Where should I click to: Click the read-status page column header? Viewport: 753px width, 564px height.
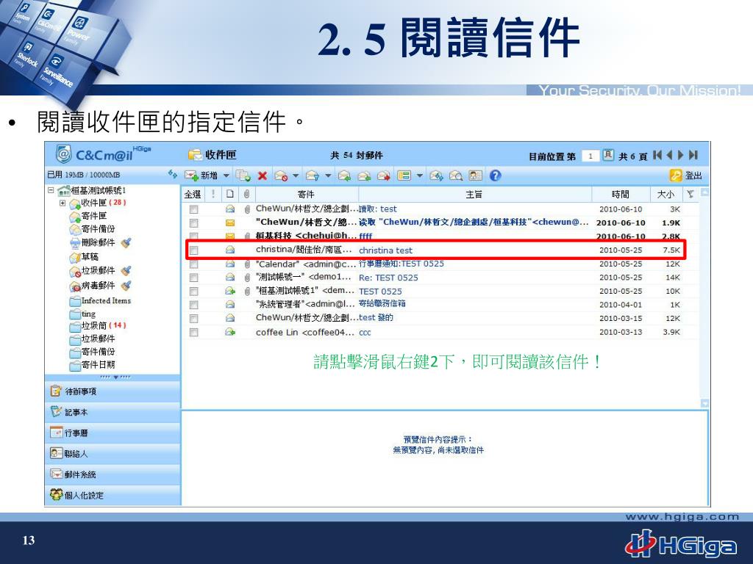coord(230,194)
